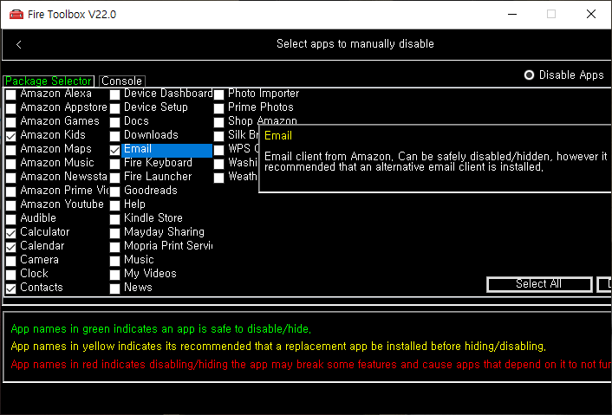Tick the Kindle Store checkbox
The width and height of the screenshot is (612, 415).
114,219
